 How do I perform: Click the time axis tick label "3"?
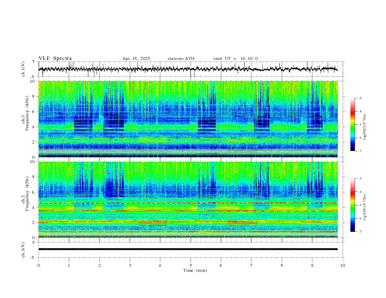130,265
